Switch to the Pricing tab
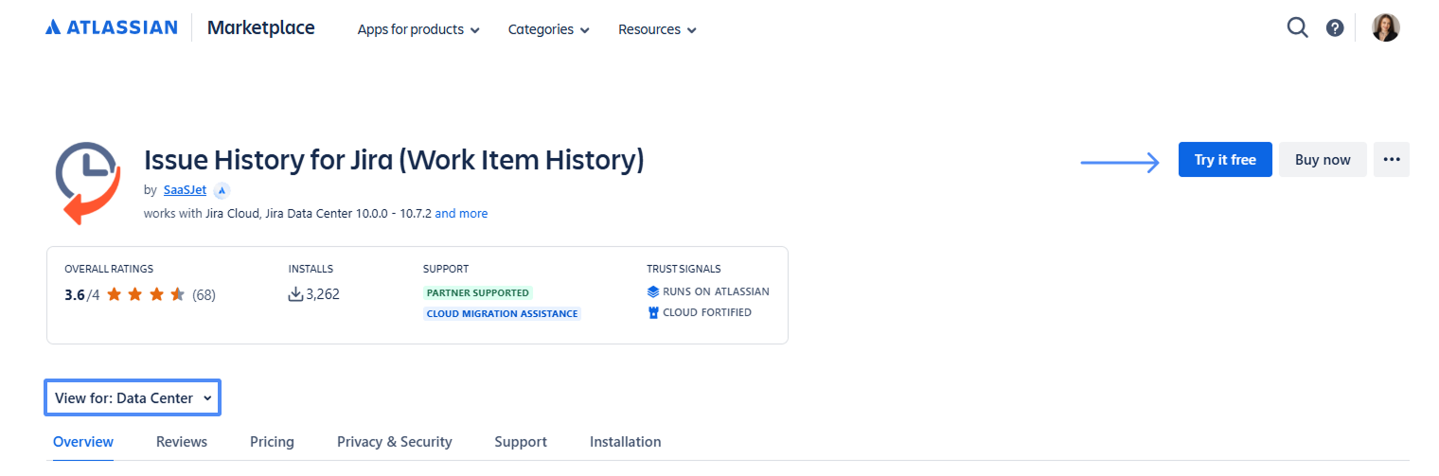The image size is (1439, 476). click(272, 442)
